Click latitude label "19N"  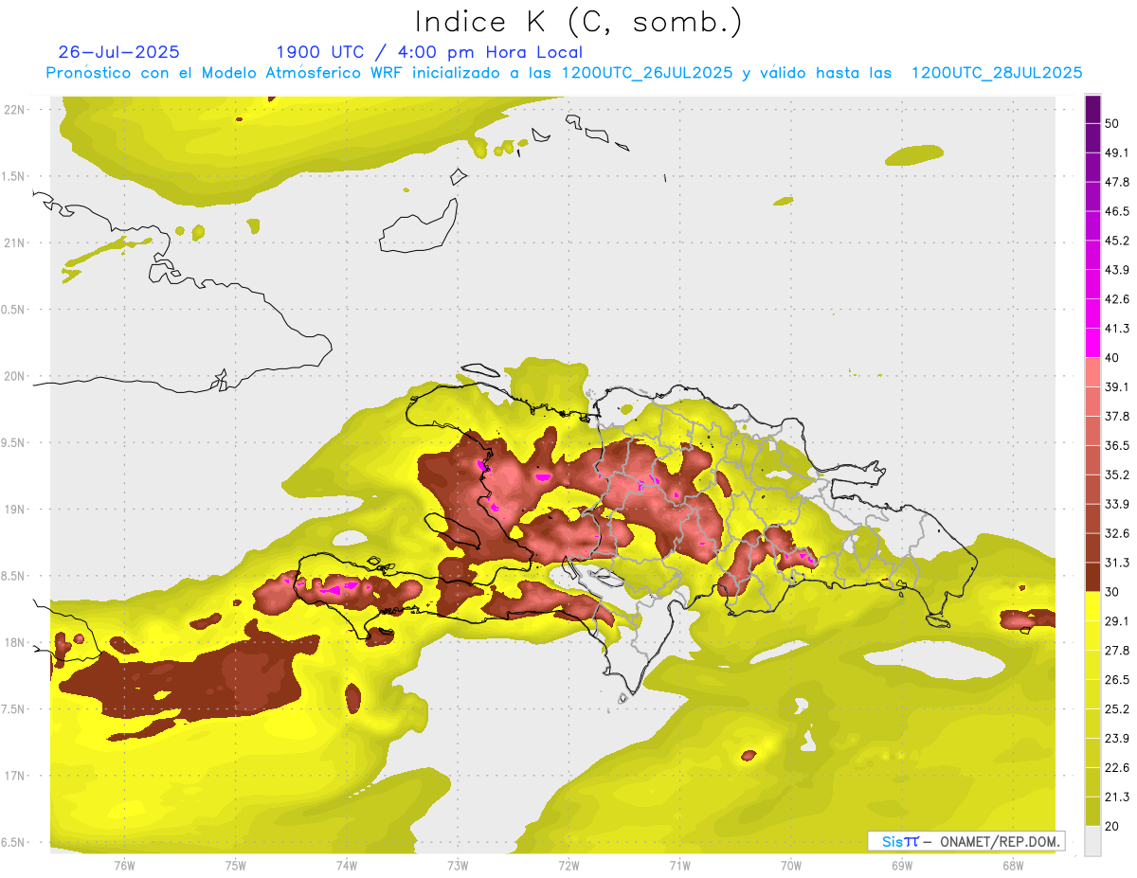point(16,509)
